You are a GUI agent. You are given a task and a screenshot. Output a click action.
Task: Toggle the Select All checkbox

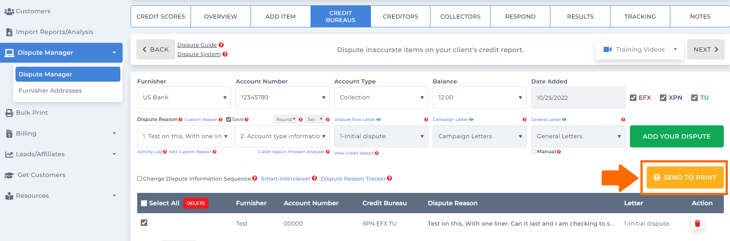tap(144, 203)
